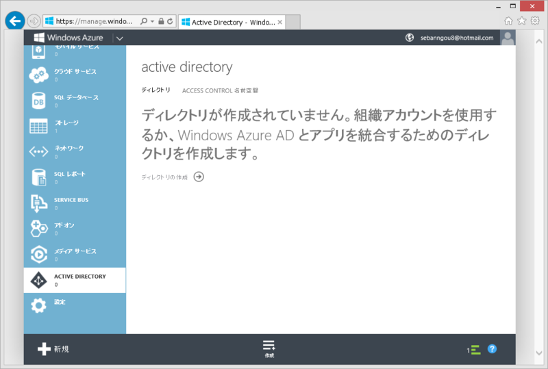Click the SERVICE BUS sidebar label
548x369 pixels.
point(71,200)
